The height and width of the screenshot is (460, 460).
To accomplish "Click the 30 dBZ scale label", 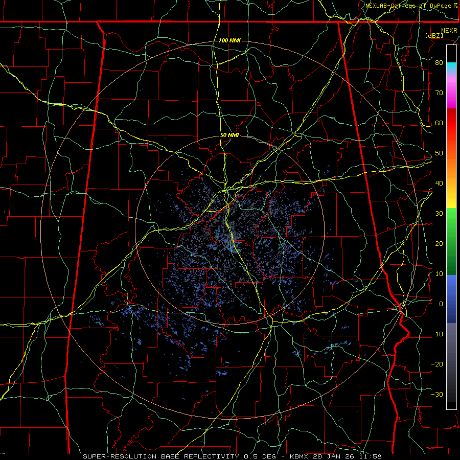I will tap(439, 213).
